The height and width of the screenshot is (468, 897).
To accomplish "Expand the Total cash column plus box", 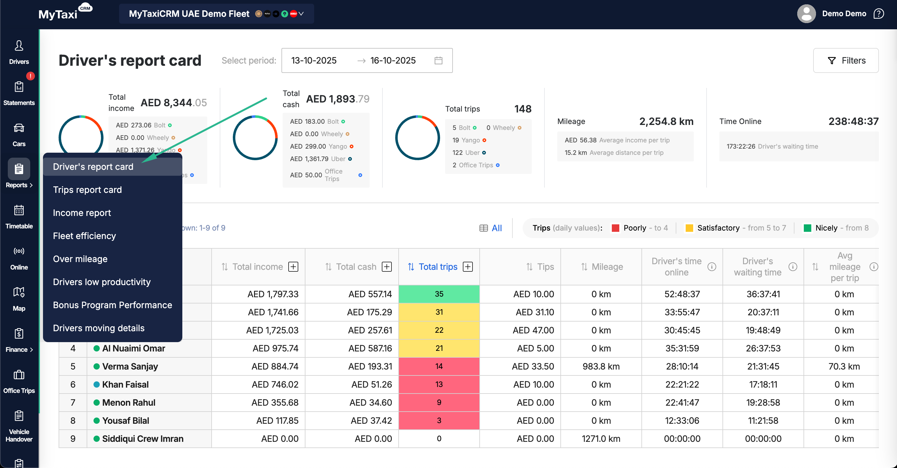I will coord(386,267).
